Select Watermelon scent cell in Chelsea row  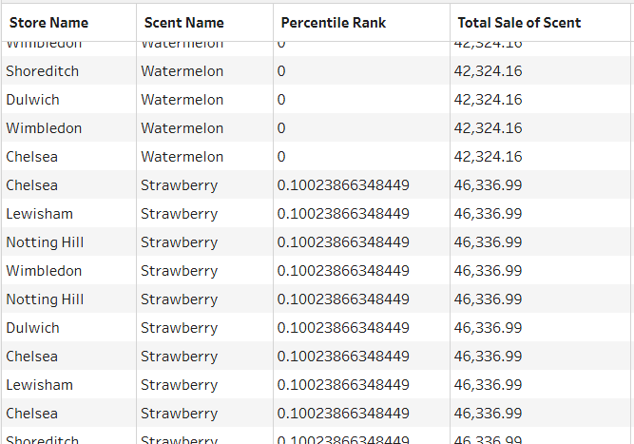pos(182,157)
